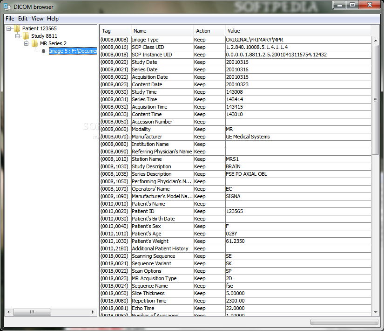Click the tree panel scroll right arrow
This screenshot has width=384, height=331.
(93, 312)
